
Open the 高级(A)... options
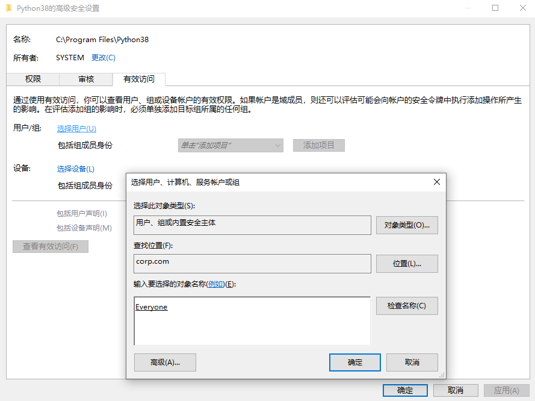pos(165,362)
